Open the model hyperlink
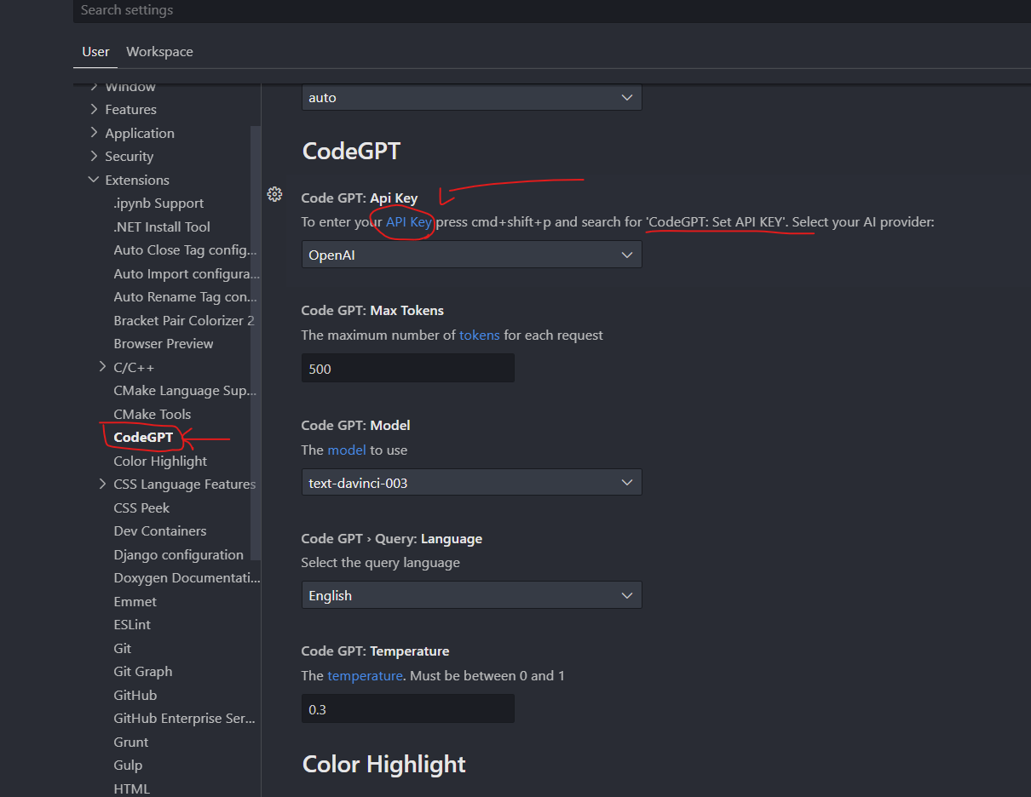 pyautogui.click(x=347, y=450)
